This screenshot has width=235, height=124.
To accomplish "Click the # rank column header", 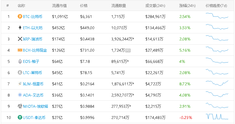I will (x=8, y=6).
